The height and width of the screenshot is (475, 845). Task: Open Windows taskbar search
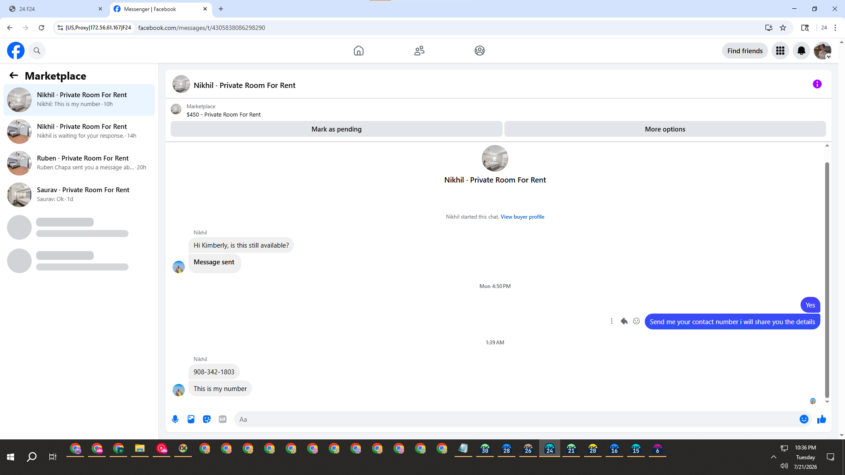32,457
